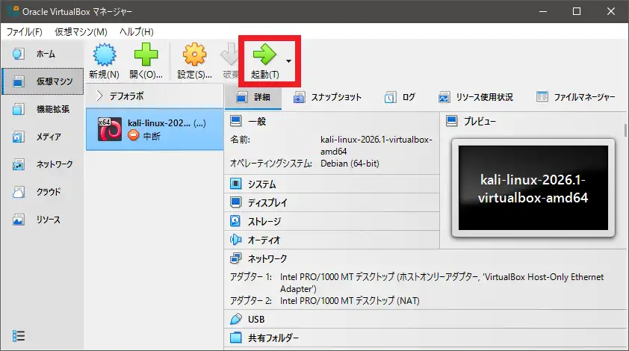
Task: Maximize the VirtualBox マネージャー window
Action: pos(577,11)
